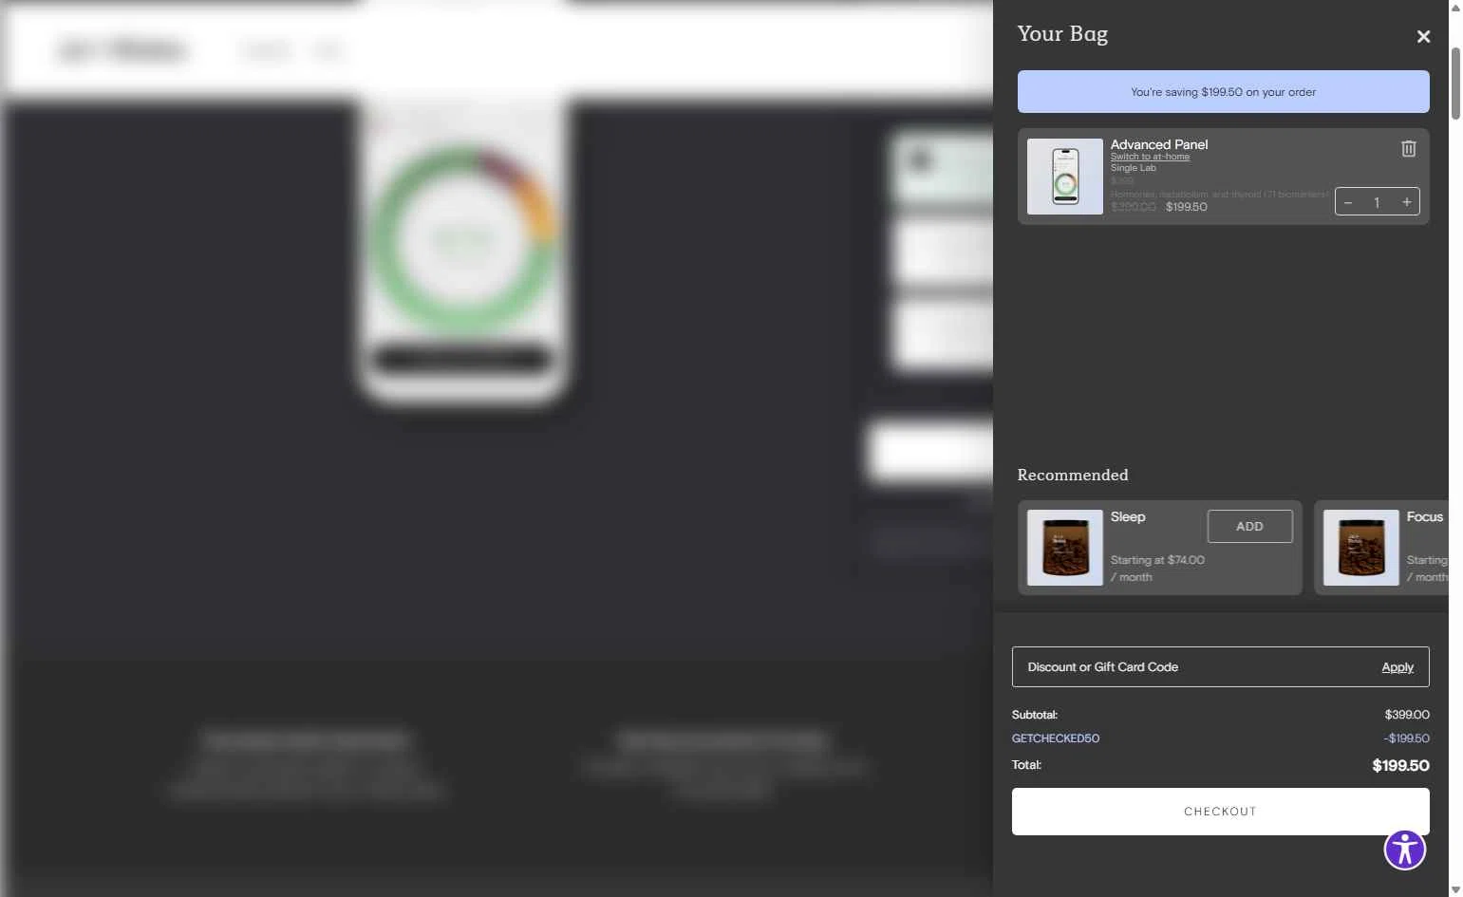Remove Advanced Panel with trash icon
1463x897 pixels.
(1409, 148)
